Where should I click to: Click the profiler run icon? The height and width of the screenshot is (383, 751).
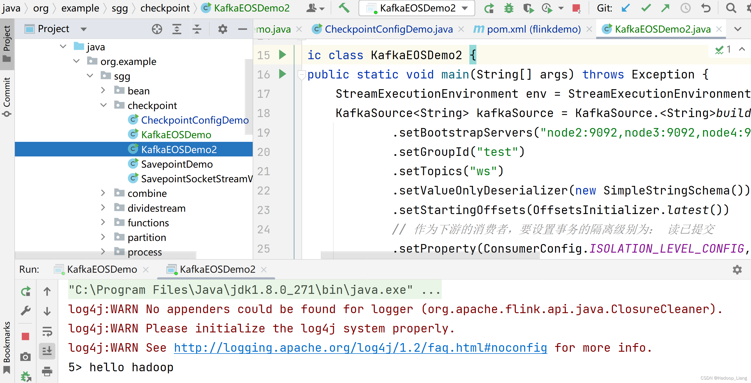point(547,8)
